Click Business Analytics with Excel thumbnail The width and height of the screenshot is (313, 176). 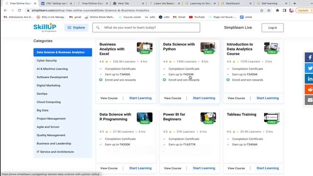click(145, 48)
